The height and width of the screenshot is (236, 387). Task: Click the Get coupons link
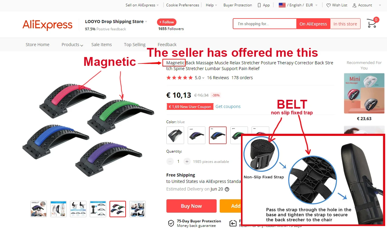(x=228, y=106)
